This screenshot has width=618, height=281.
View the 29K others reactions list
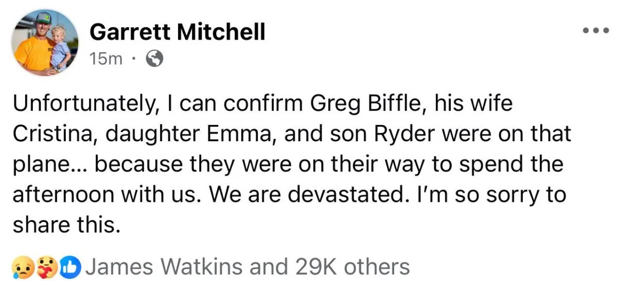352,267
